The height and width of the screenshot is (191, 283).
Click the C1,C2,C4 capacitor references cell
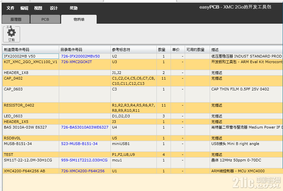click(x=133, y=81)
